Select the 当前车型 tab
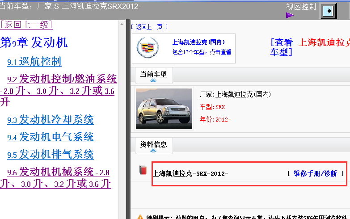Screen dimensions: 350x219 pos(154,76)
